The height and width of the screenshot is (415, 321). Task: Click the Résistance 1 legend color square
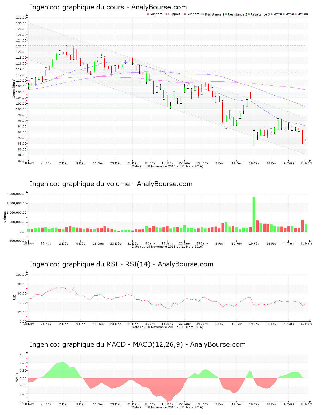pyautogui.click(x=204, y=14)
